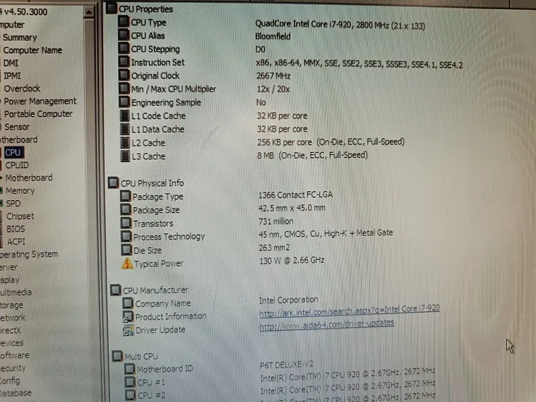Collapse the CPU Physical Info section

[113, 183]
